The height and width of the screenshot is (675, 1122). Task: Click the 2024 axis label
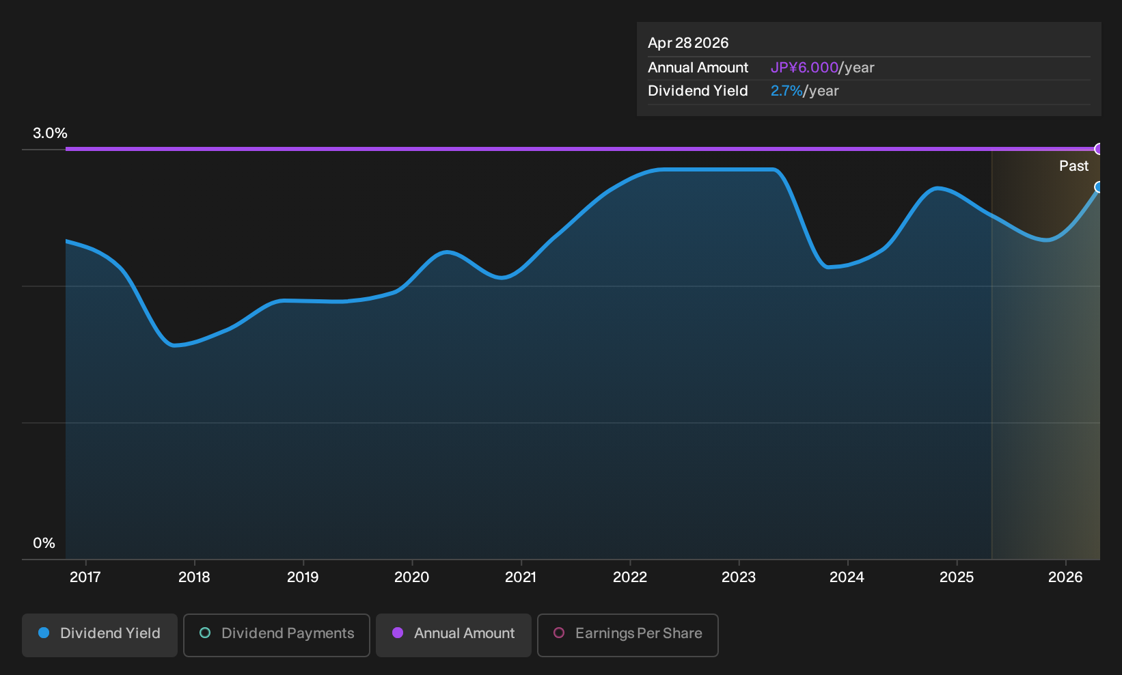click(847, 577)
